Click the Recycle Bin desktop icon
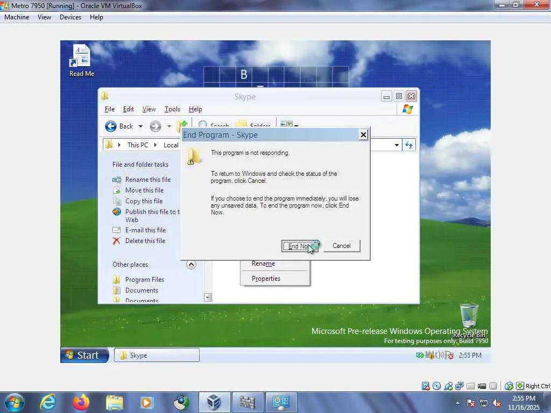Screen dimensions: 551x413 [469, 321]
